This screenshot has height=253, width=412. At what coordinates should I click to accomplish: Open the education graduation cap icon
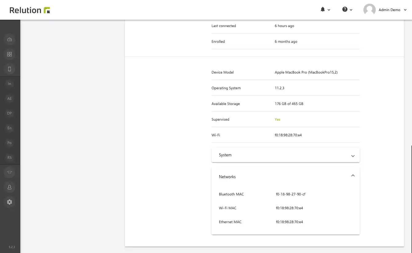tap(10, 172)
